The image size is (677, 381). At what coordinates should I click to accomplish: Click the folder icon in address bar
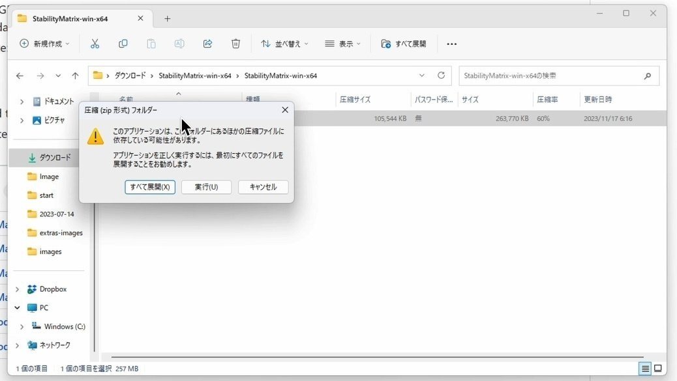point(98,76)
